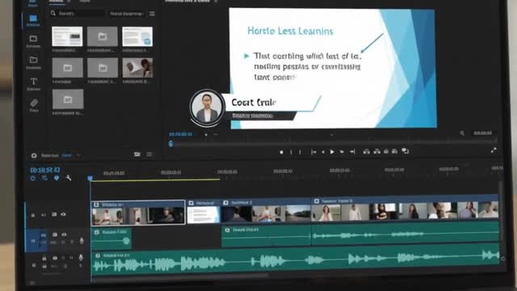The width and height of the screenshot is (517, 291).
Task: Click the Mark Out bracket button
Action: pos(300,152)
